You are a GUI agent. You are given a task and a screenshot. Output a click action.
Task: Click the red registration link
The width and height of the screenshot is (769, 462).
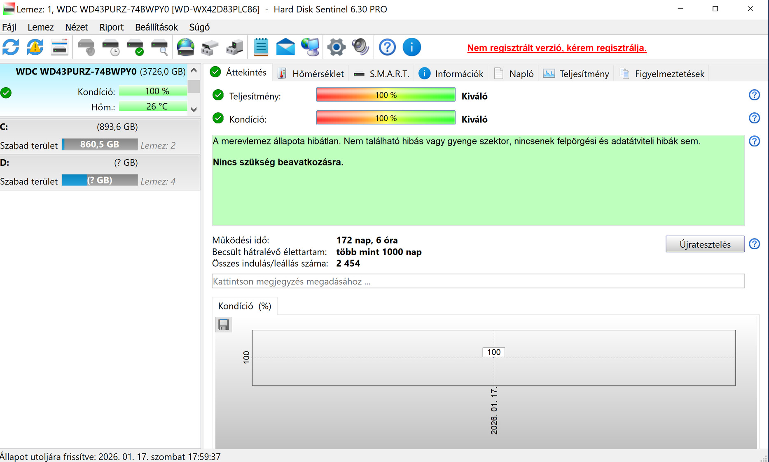click(557, 48)
